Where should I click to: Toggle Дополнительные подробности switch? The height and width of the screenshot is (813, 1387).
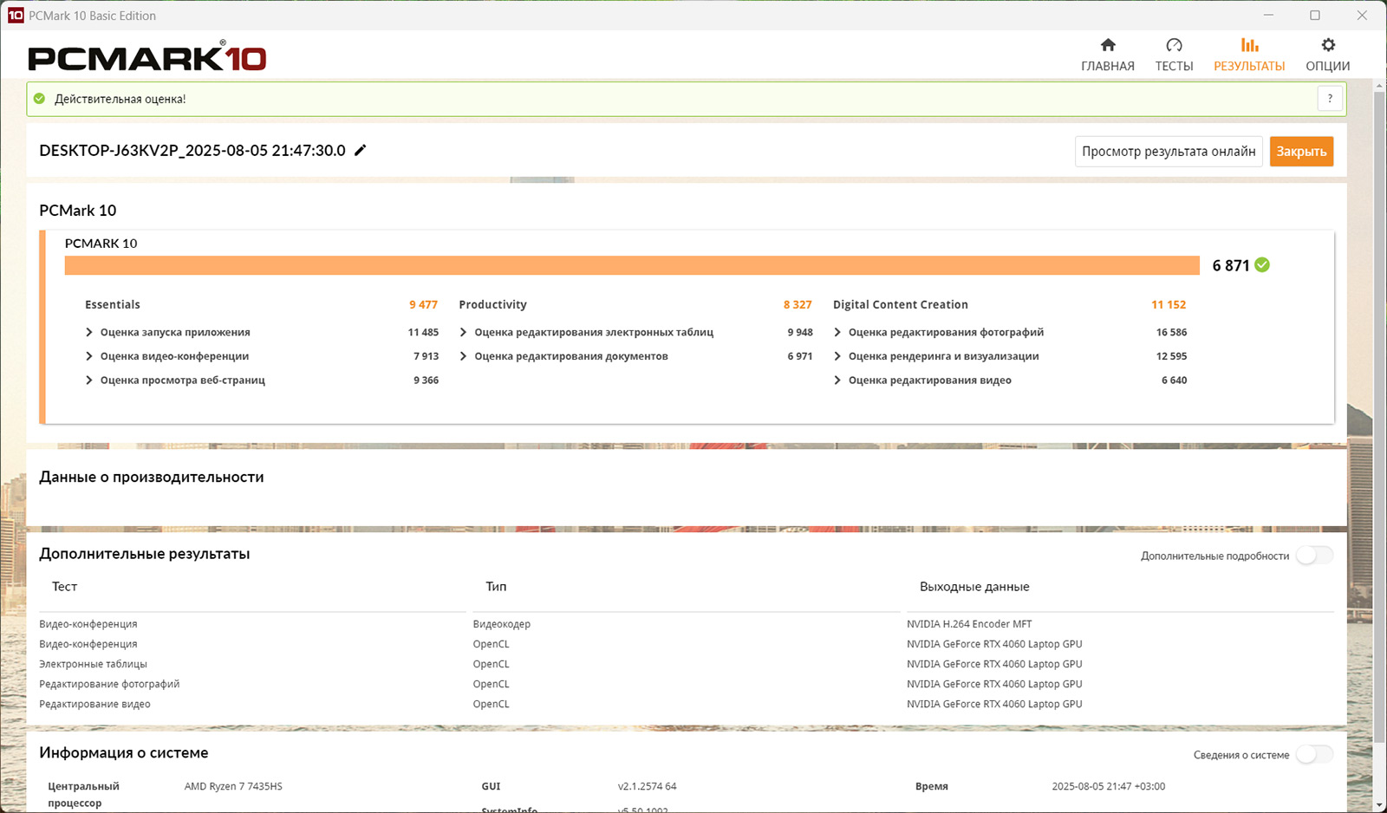1314,556
